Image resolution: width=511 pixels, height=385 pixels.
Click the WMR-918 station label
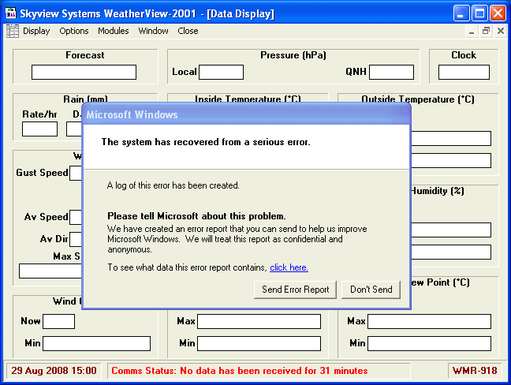(475, 371)
